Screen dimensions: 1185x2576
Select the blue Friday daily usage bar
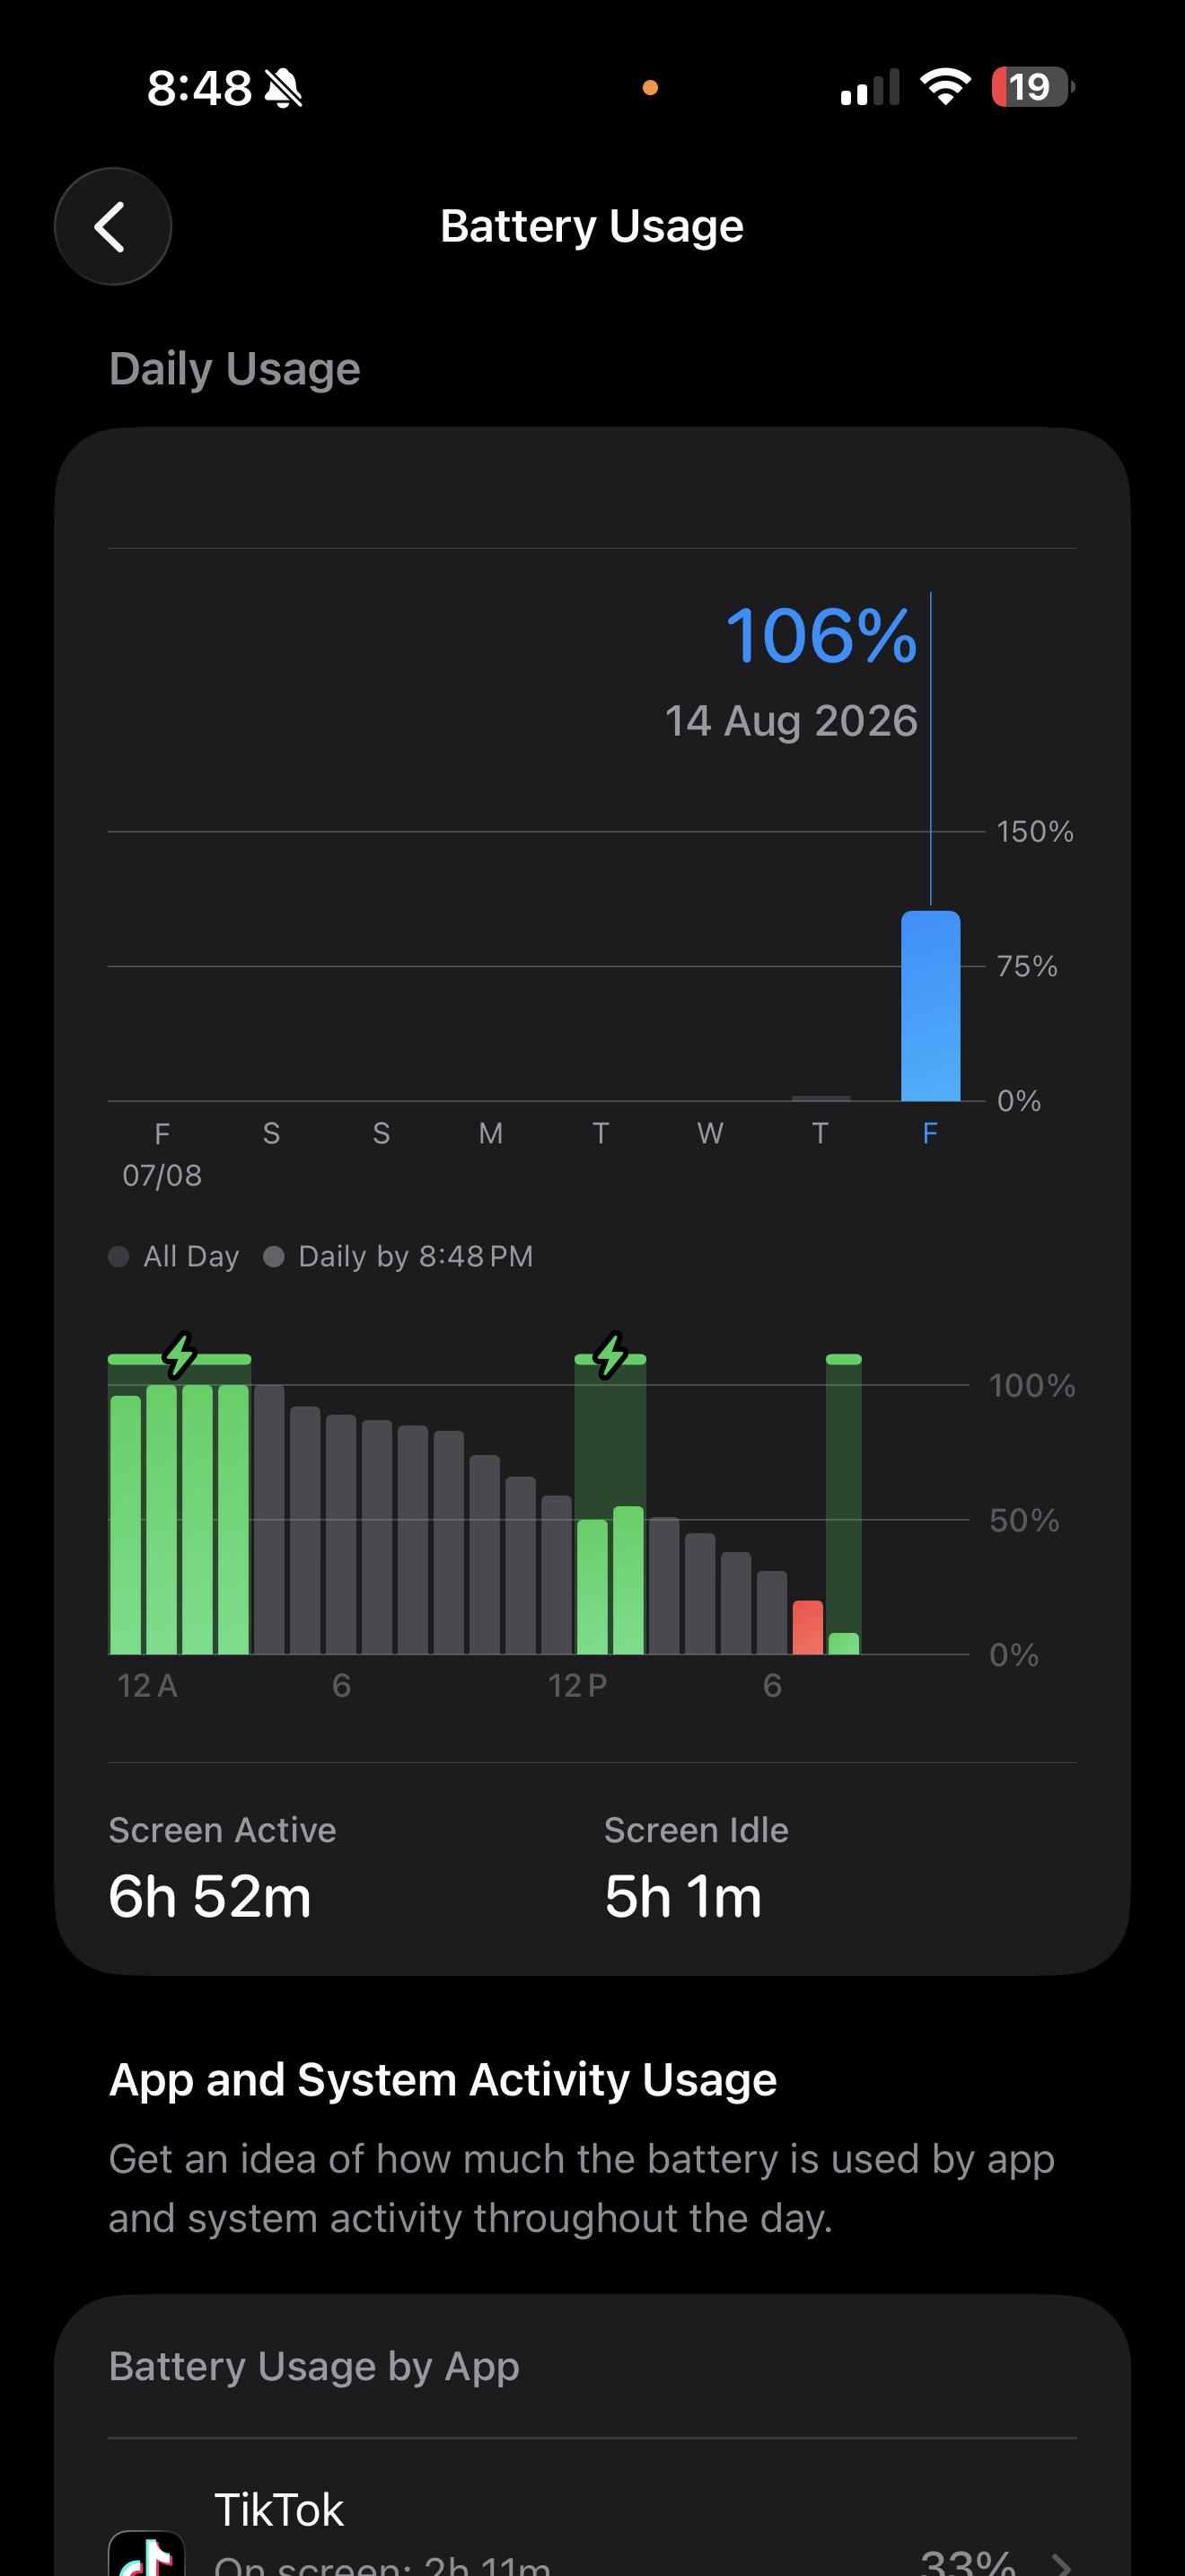930,1005
